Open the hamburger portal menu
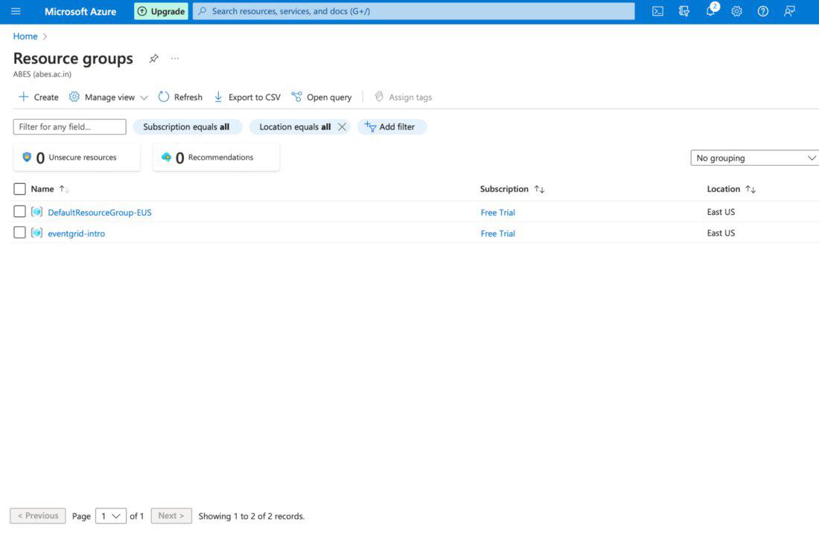The image size is (819, 537). (x=16, y=11)
